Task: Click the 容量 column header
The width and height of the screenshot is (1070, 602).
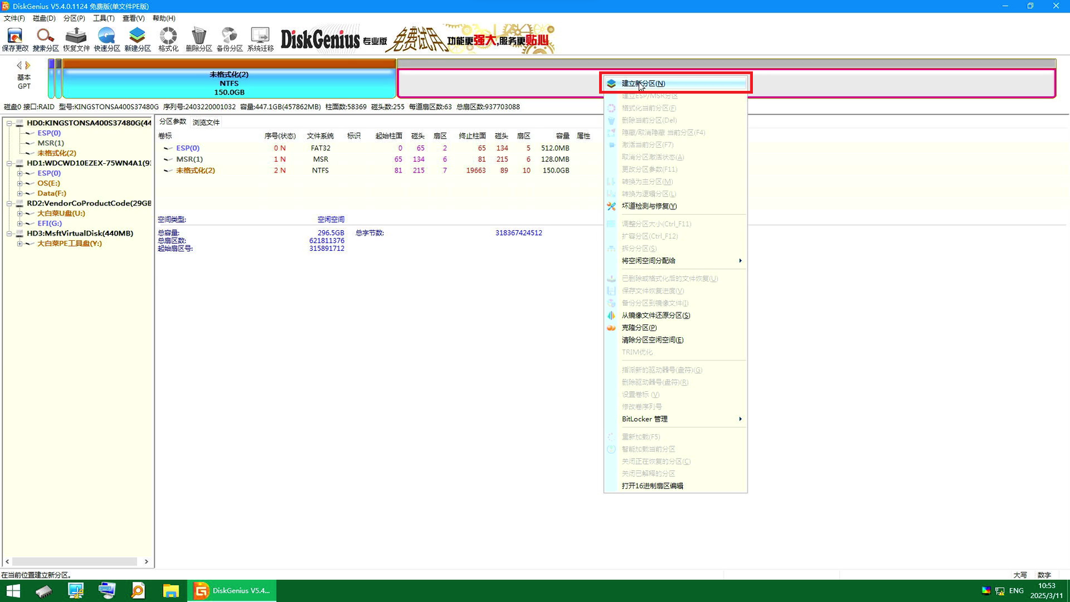Action: [x=562, y=136]
